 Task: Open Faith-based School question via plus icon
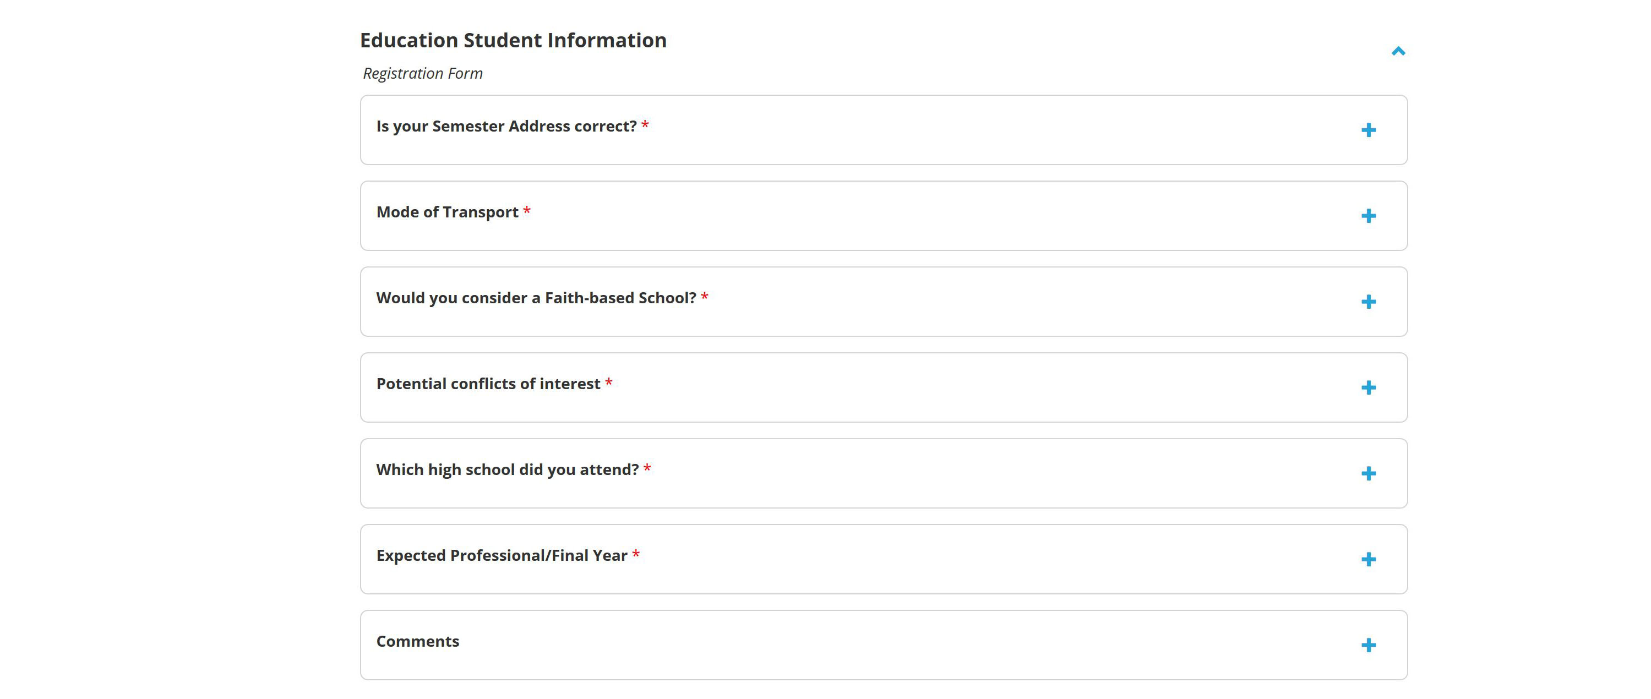(1369, 302)
